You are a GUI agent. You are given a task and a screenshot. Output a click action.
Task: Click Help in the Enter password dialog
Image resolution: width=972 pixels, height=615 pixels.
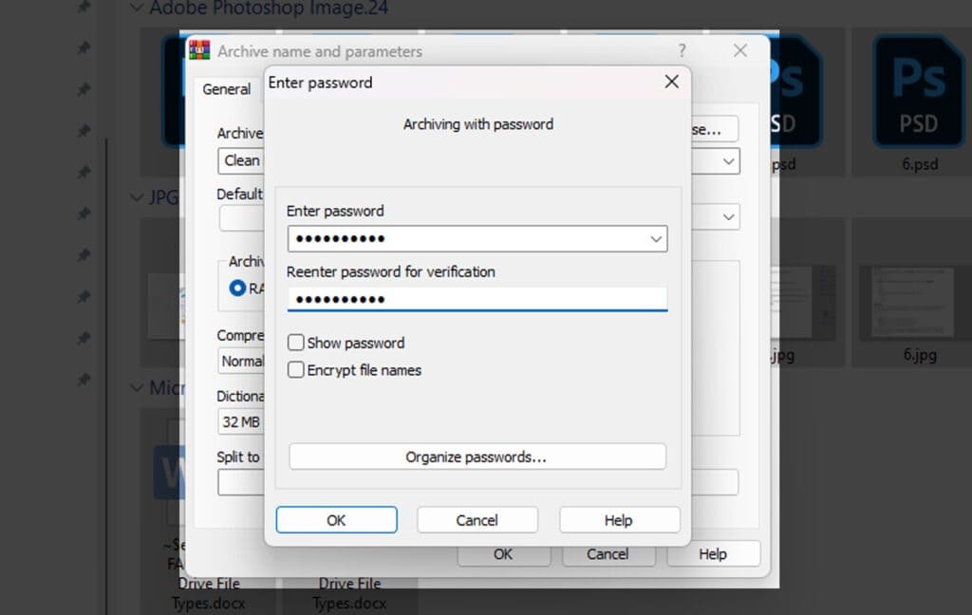click(x=619, y=520)
